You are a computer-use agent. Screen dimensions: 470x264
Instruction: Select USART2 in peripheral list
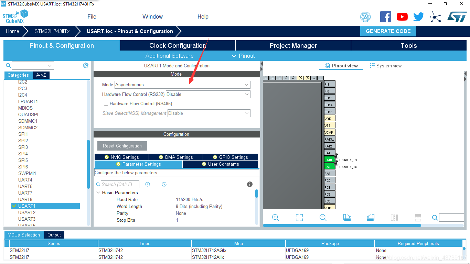(x=27, y=212)
